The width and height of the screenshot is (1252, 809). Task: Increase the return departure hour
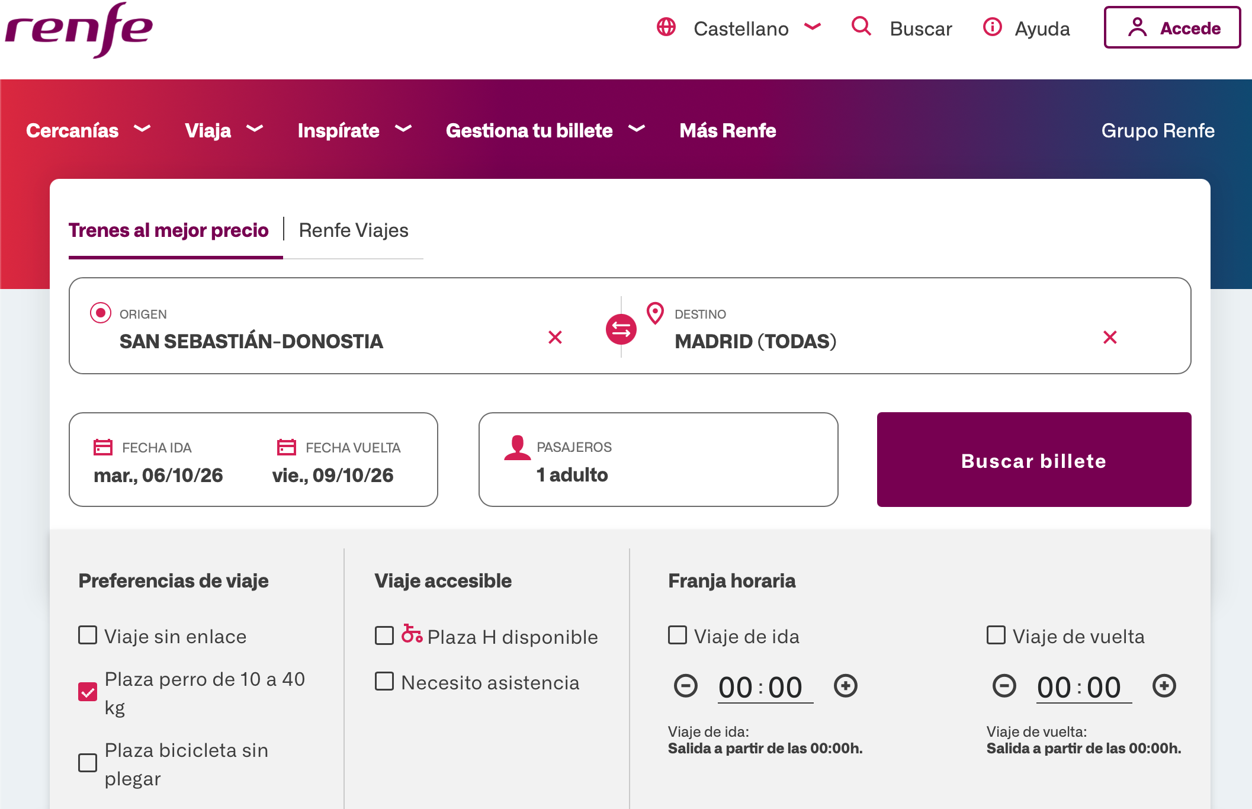[1164, 686]
